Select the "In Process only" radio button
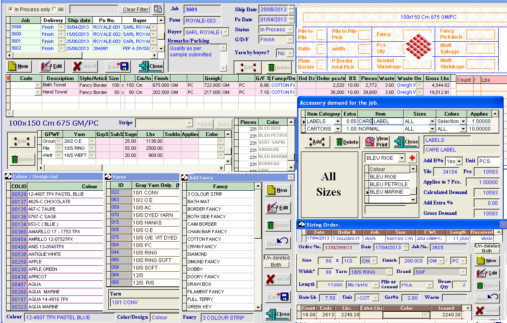This screenshot has height=323, width=507. pos(11,9)
